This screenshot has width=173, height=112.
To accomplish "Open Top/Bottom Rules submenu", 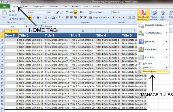I will point(153,33).
